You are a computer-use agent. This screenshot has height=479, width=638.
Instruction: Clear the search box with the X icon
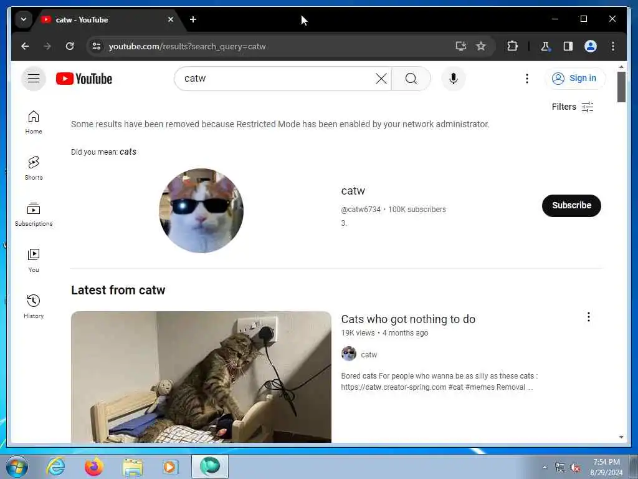point(381,79)
